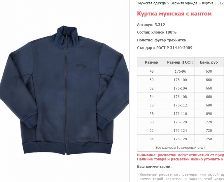Open the Верхняя одежда breadcrumb link
The image size is (224, 182).
184,3
